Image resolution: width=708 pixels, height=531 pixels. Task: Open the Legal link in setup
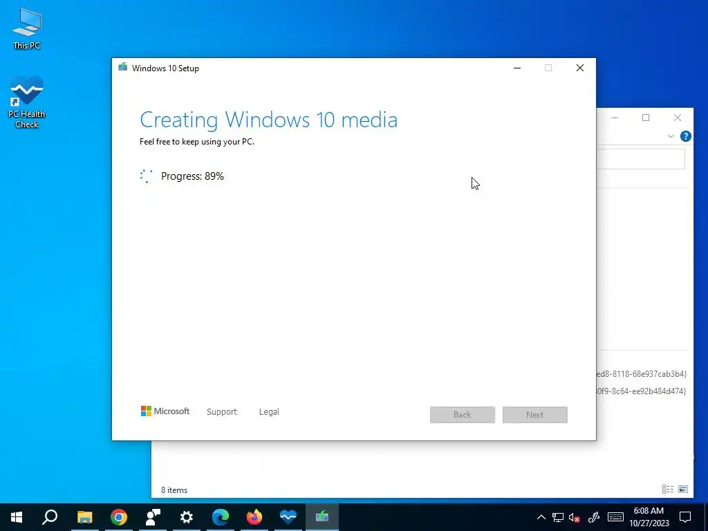coord(269,412)
